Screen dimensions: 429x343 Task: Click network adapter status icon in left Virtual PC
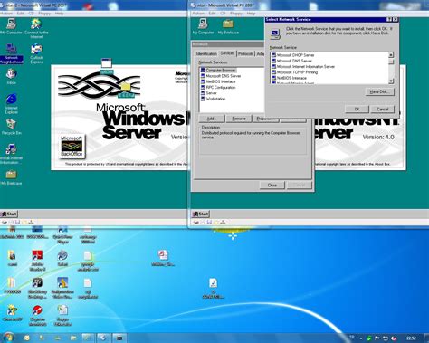(x=31, y=223)
